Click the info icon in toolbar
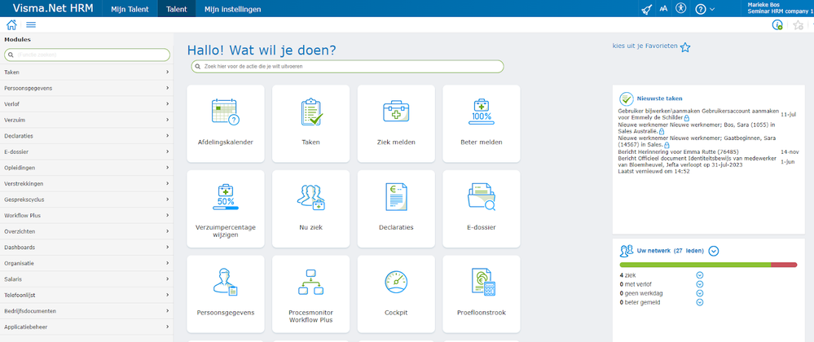814x342 pixels. coord(777,24)
